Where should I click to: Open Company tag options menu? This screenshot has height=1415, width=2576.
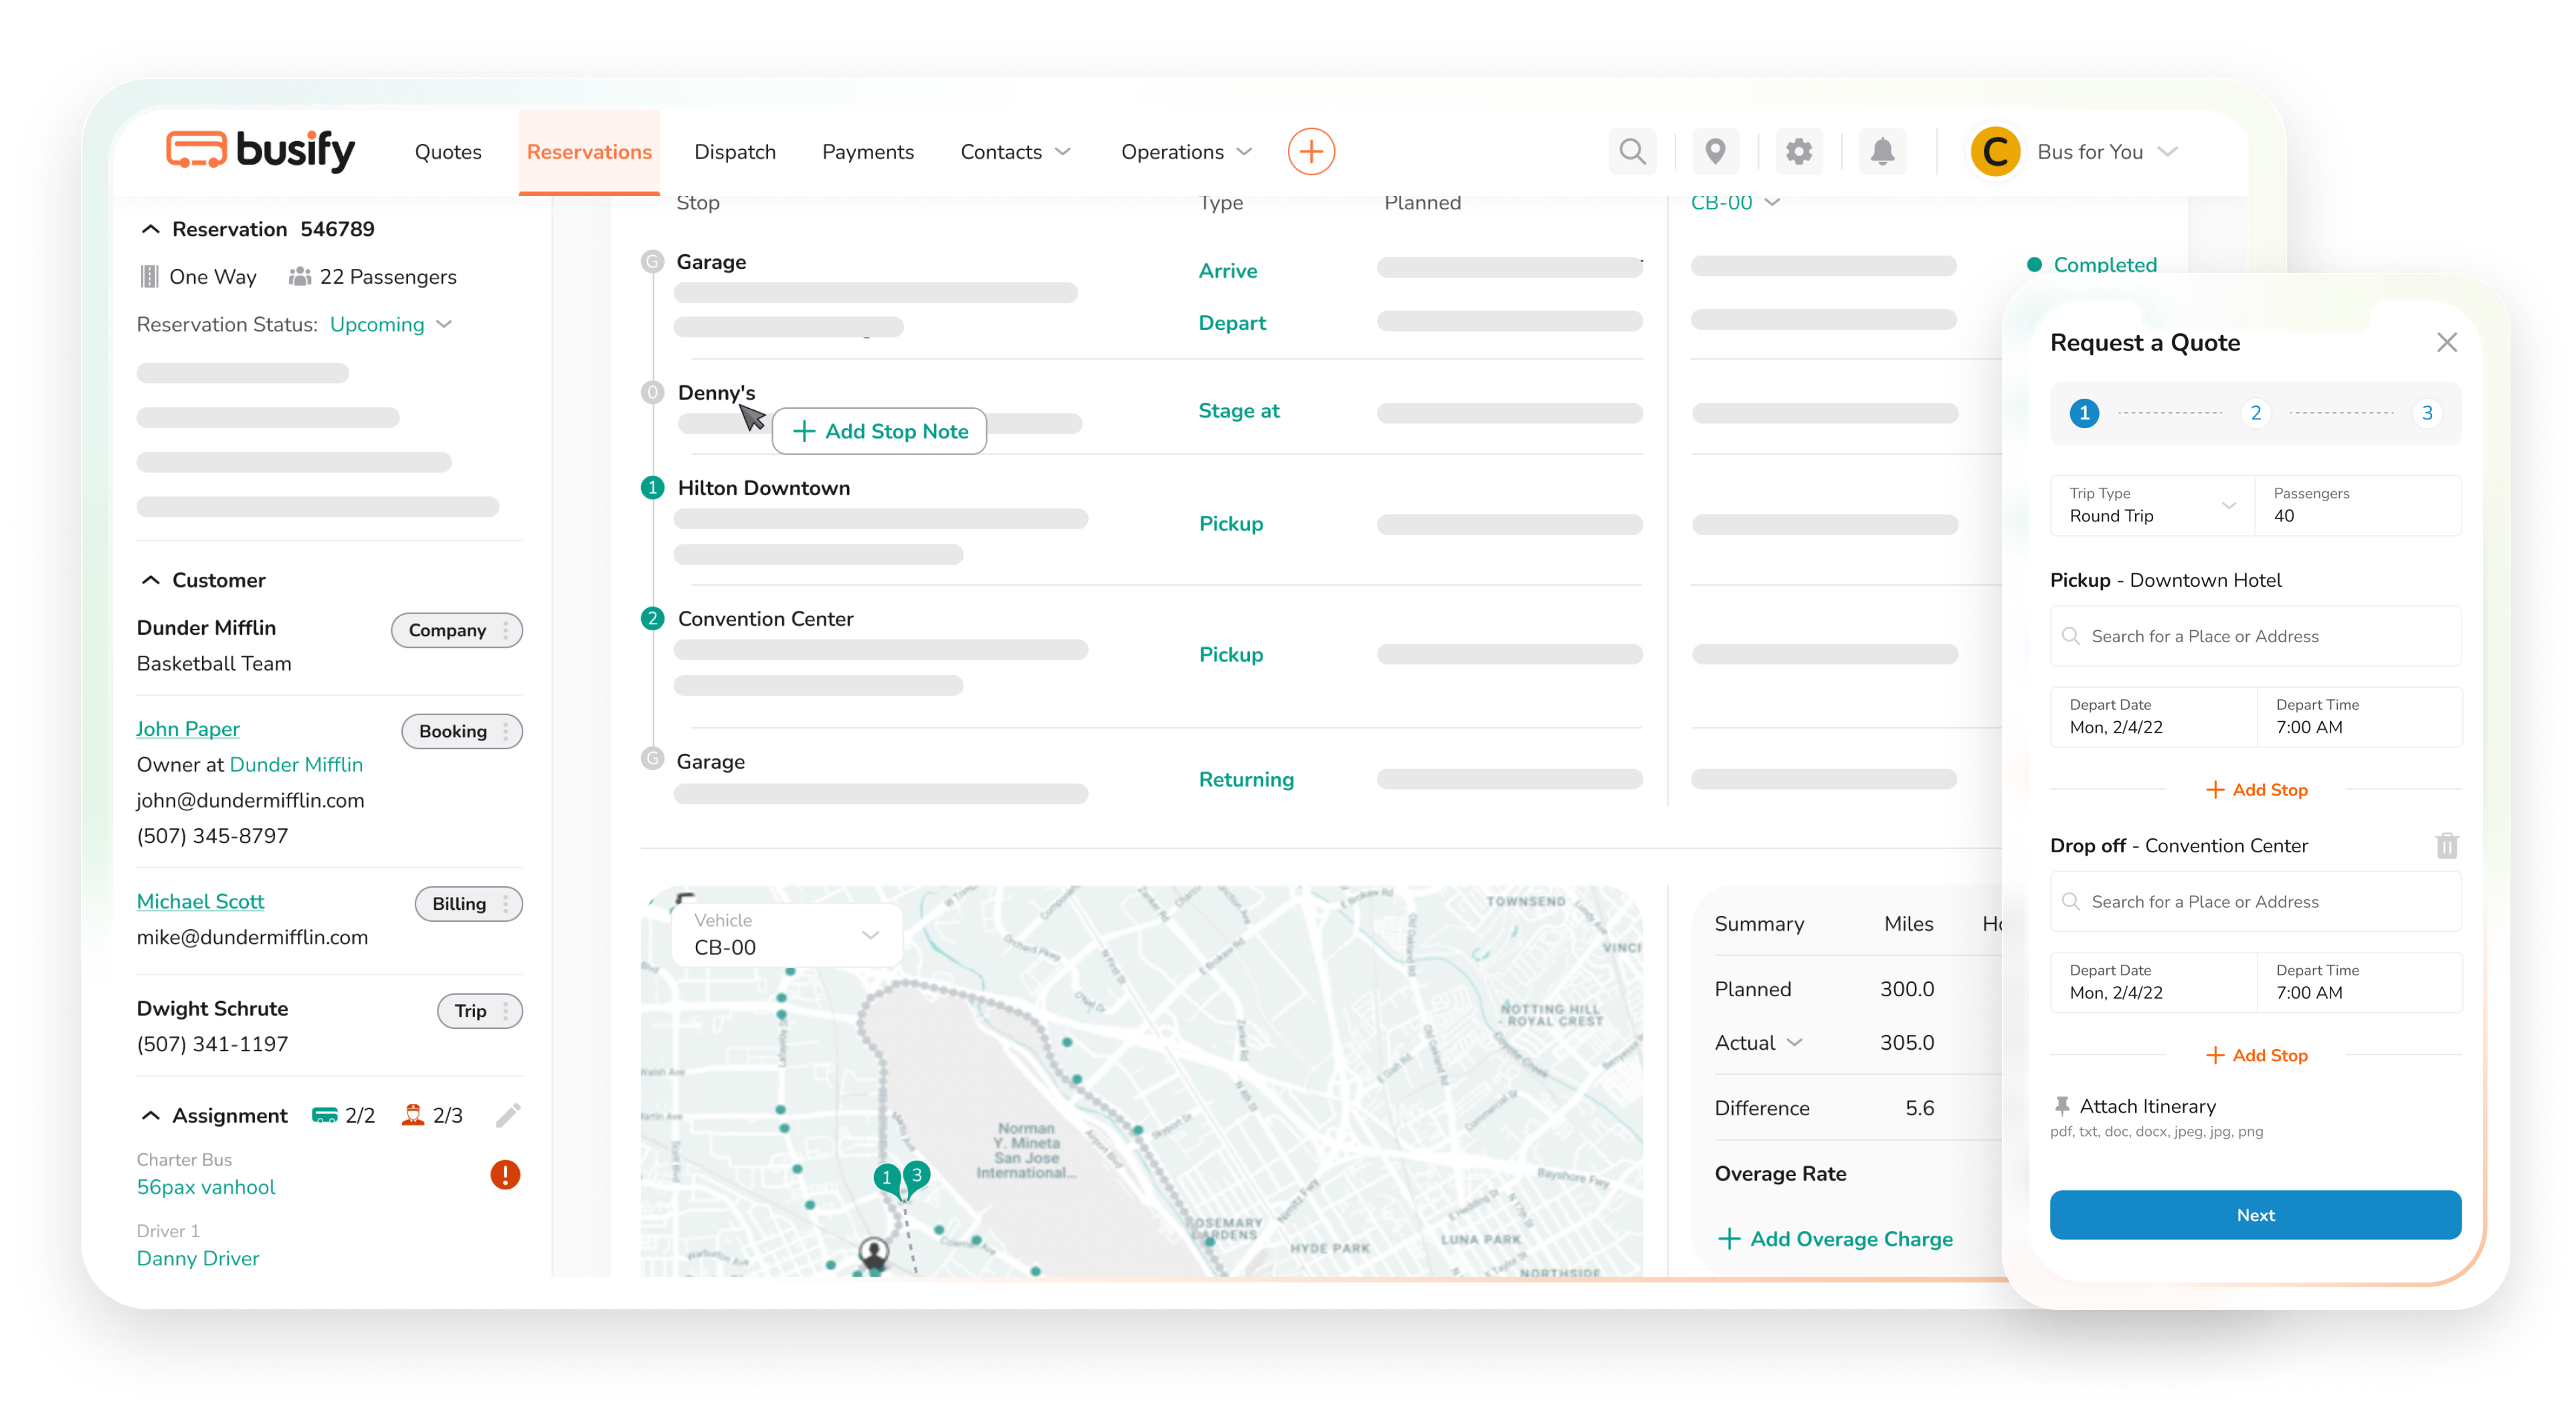click(x=506, y=630)
